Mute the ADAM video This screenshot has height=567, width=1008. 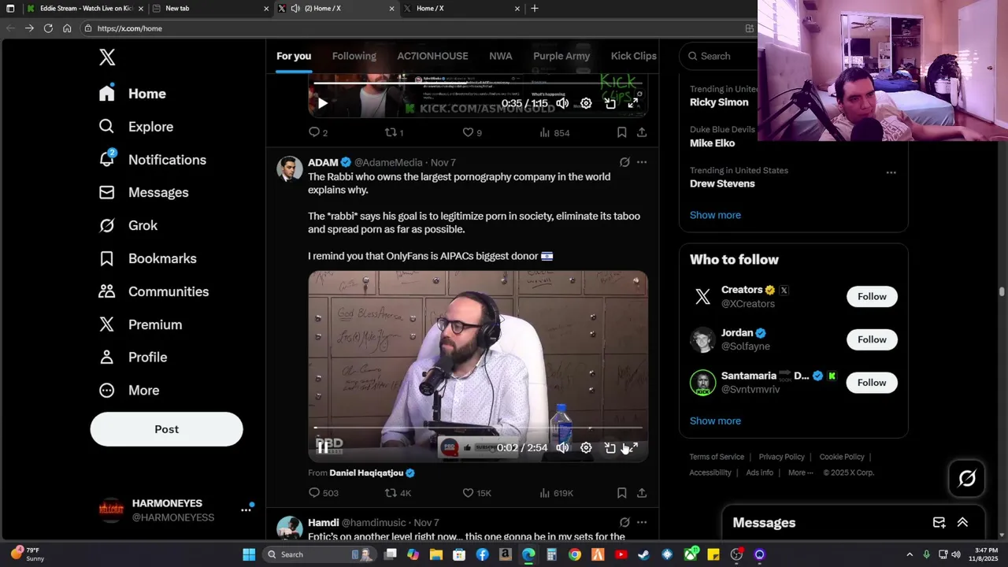[x=562, y=447]
